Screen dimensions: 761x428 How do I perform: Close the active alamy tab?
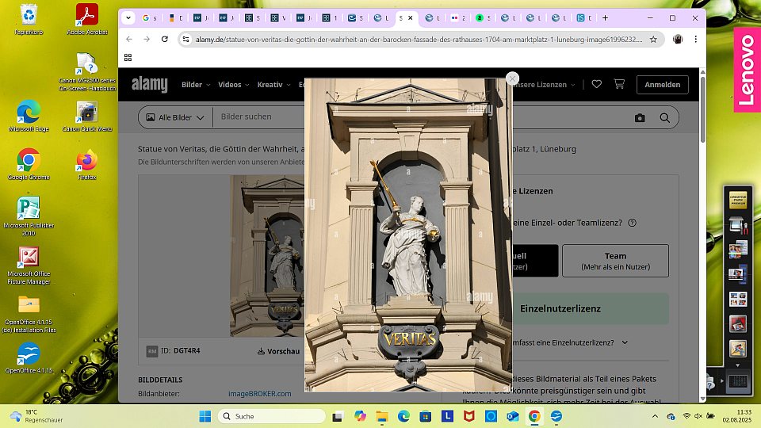click(411, 18)
